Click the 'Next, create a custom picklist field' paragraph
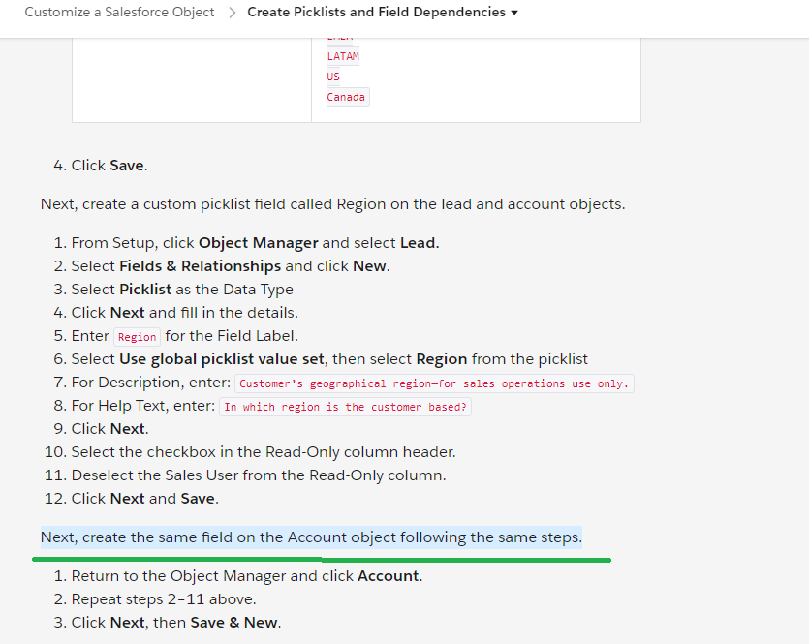The image size is (809, 644). tap(332, 204)
